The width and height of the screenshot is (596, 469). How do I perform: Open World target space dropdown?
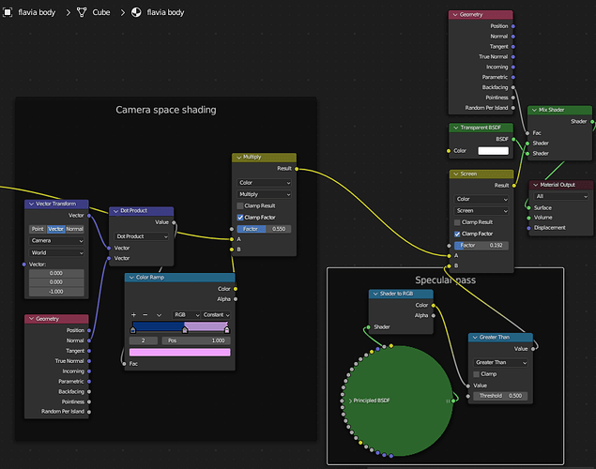coord(56,253)
